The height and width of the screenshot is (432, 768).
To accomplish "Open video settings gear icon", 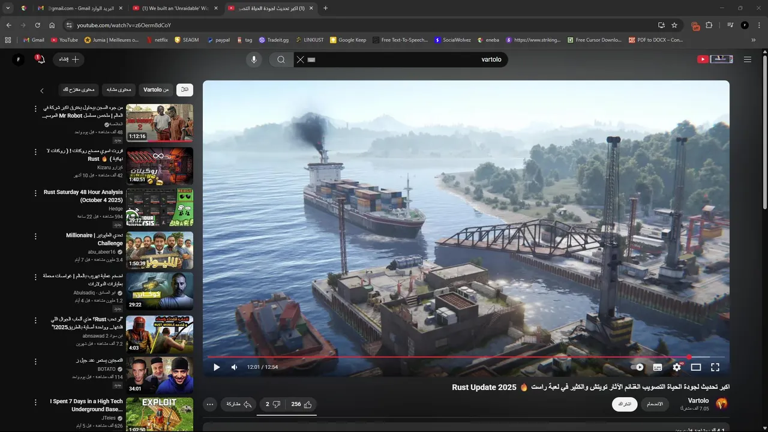I will tap(677, 367).
